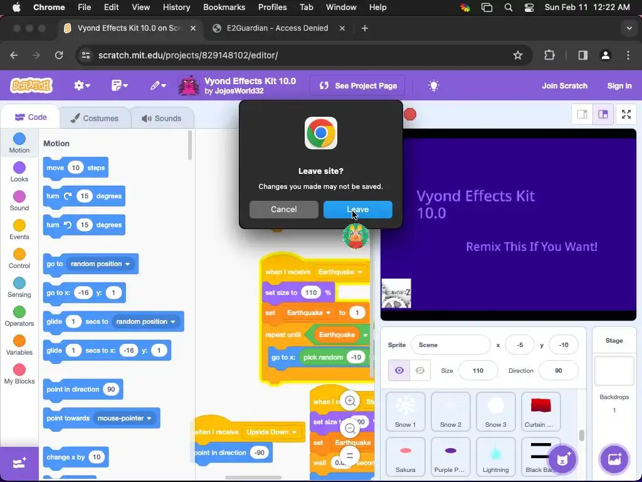
Task: Select the Snow 1 sprite
Action: [x=406, y=412]
